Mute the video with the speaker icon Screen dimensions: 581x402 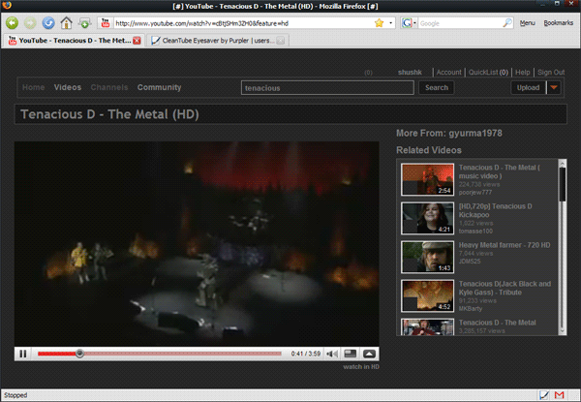click(x=332, y=354)
